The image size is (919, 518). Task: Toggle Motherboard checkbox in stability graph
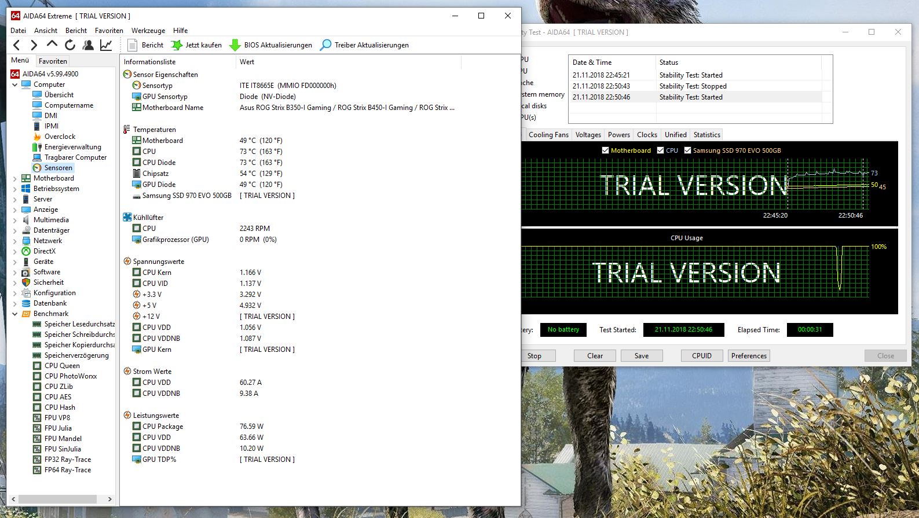pos(605,150)
